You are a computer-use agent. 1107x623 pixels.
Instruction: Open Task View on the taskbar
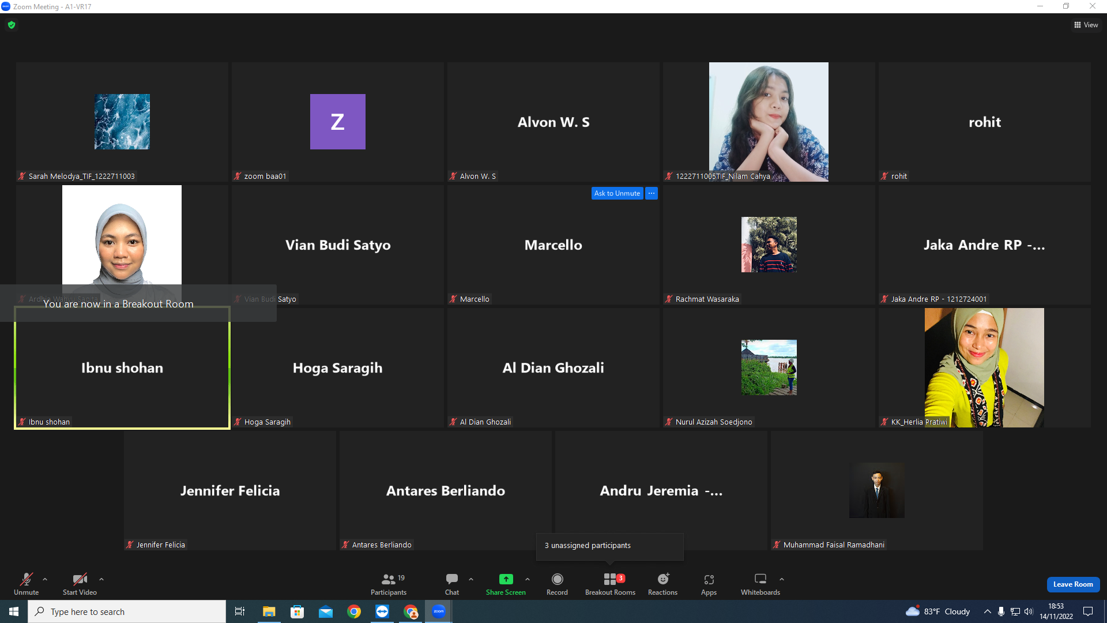coord(240,611)
